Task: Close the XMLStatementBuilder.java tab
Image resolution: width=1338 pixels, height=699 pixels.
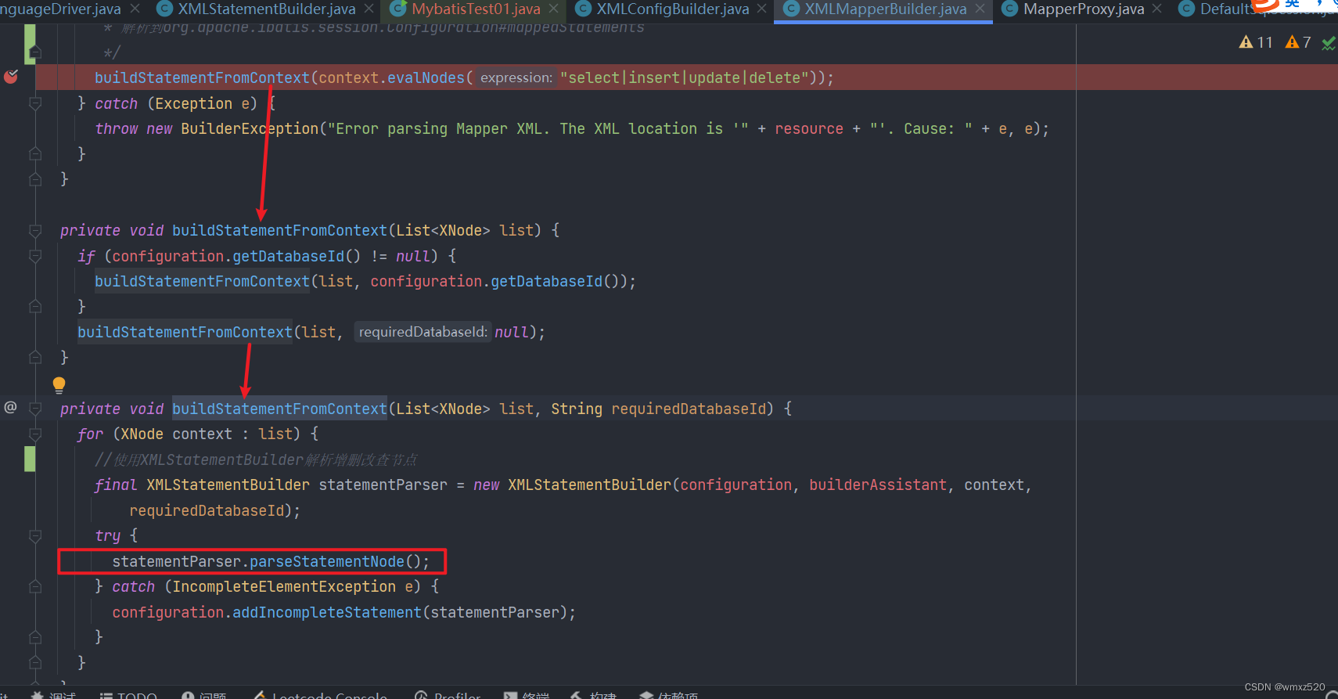Action: click(369, 9)
